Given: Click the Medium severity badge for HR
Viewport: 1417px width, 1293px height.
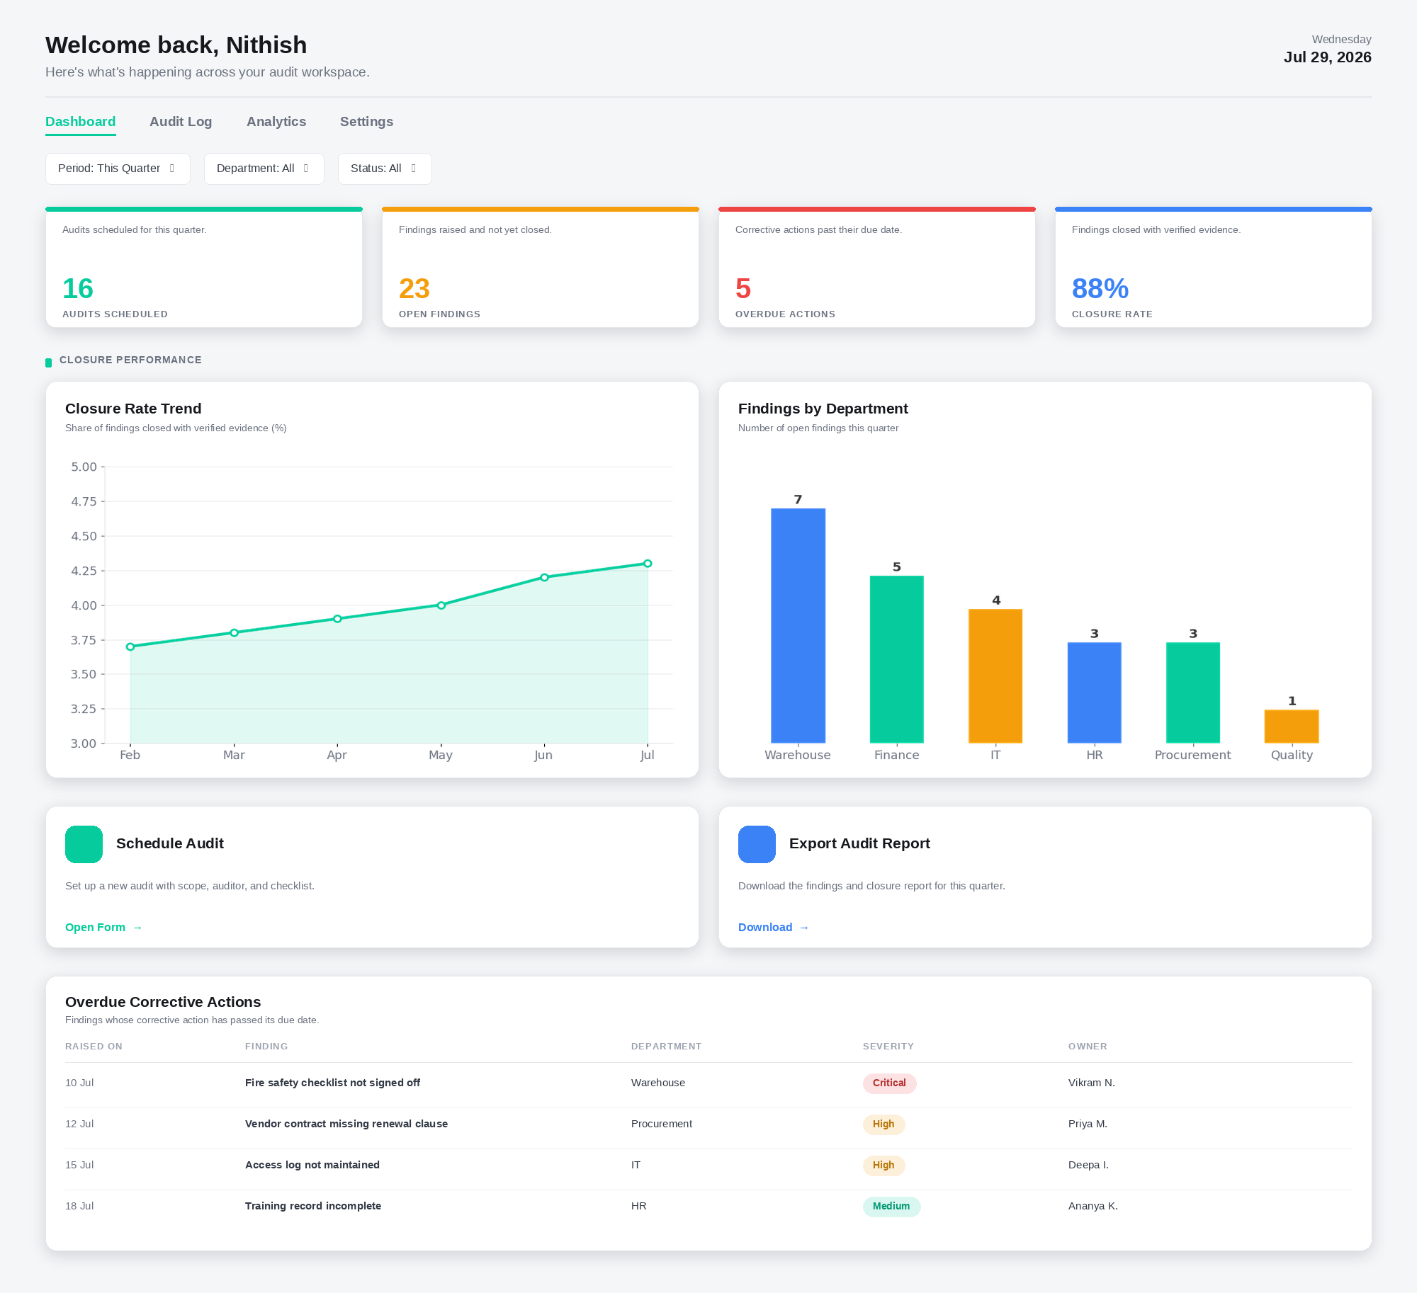Looking at the screenshot, I should [x=891, y=1207].
